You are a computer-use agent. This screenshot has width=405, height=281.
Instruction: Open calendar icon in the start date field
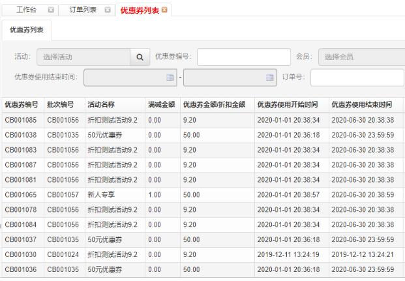(170, 77)
